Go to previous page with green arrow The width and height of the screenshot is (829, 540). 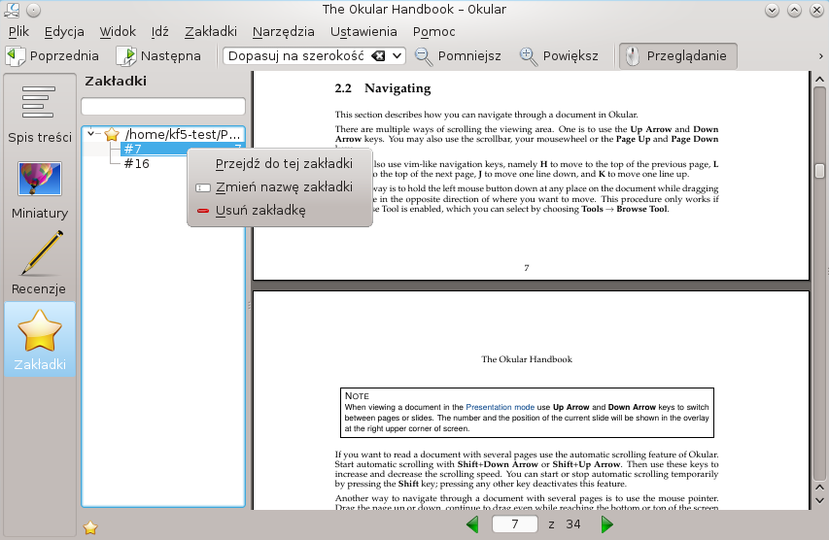coord(473,525)
